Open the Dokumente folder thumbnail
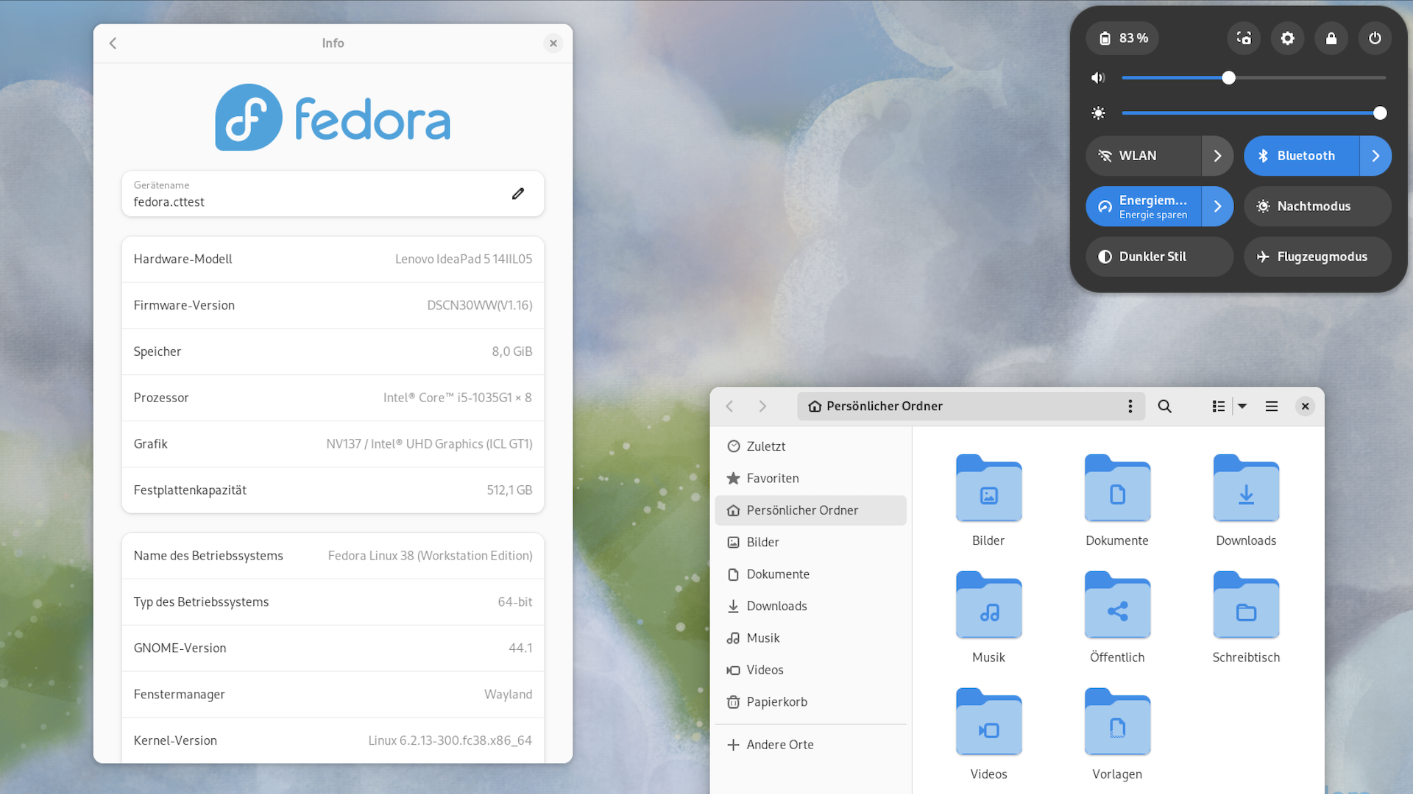 coord(1116,489)
